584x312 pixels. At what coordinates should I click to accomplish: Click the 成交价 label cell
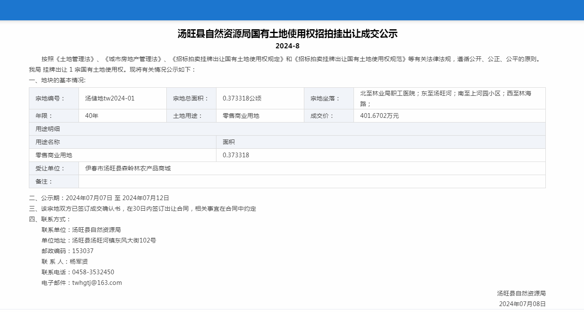click(x=329, y=116)
